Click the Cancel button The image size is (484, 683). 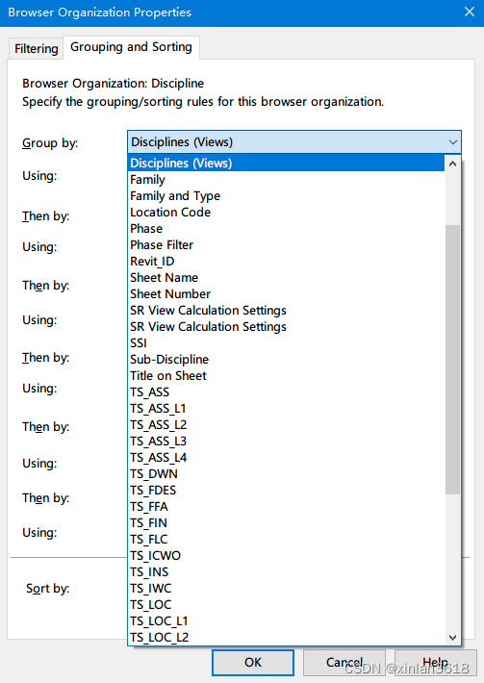(x=344, y=663)
